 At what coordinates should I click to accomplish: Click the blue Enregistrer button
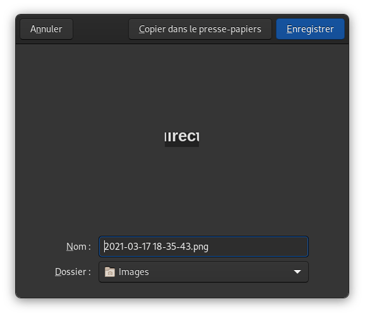pyautogui.click(x=310, y=29)
